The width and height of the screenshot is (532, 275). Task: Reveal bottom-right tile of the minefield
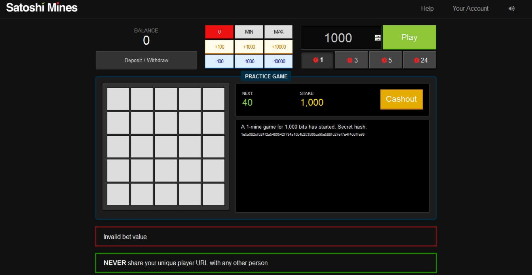[213, 194]
